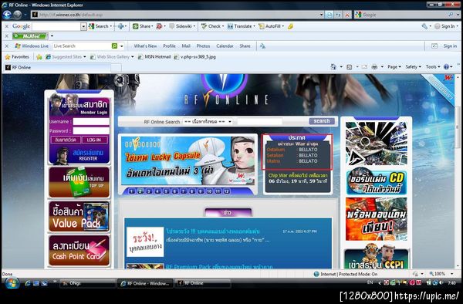This screenshot has width=463, height=304.
Task: Select banner page number 1
Action: coord(132,191)
